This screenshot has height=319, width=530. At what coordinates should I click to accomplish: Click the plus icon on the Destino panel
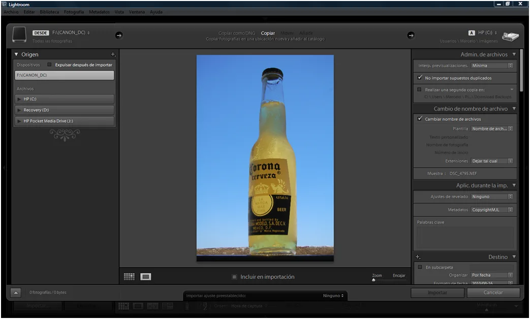coord(418,257)
